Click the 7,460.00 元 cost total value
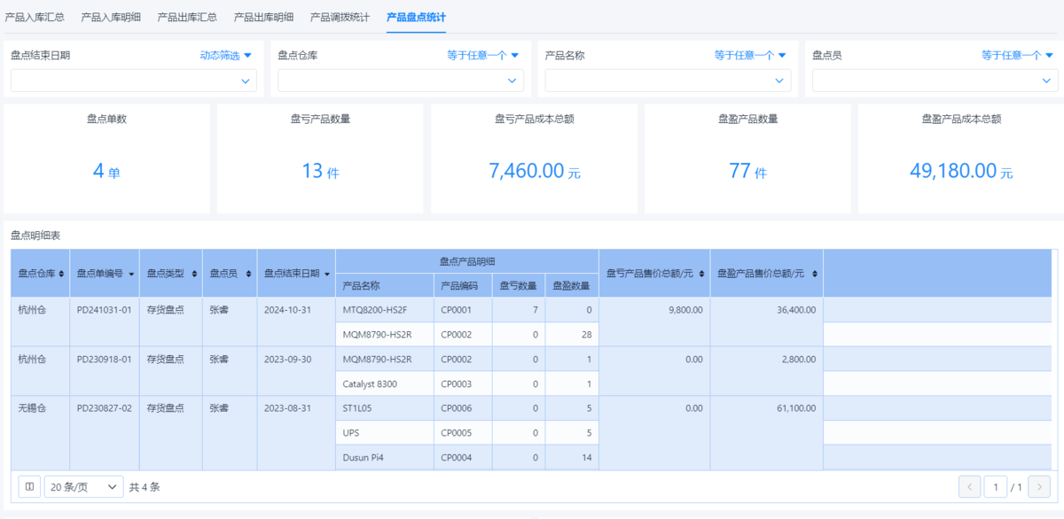The image size is (1064, 519). tap(535, 171)
